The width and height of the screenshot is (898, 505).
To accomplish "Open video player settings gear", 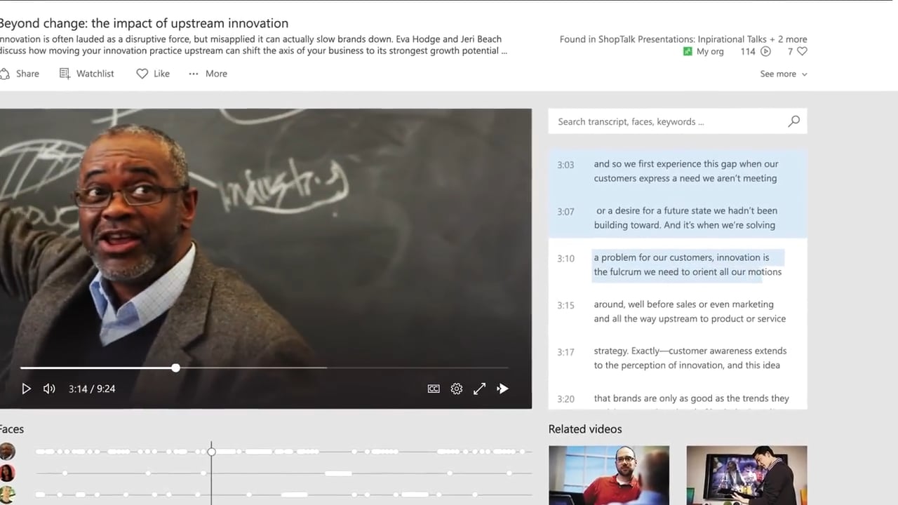I will pyautogui.click(x=457, y=389).
